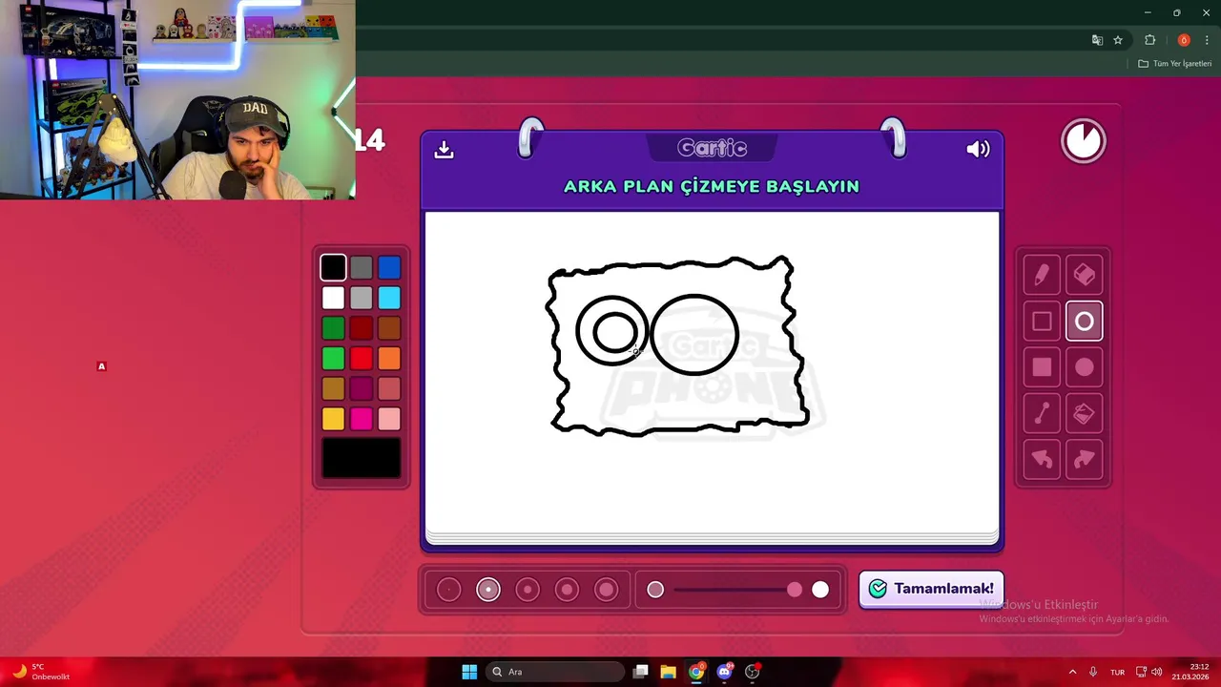This screenshot has height=687, width=1221.
Task: Bookmark the page with the star icon
Action: pyautogui.click(x=1118, y=40)
